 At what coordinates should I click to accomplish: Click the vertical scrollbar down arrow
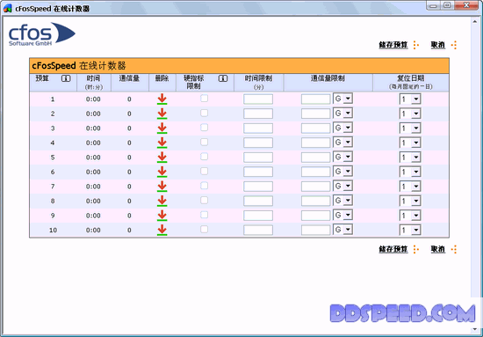tap(475, 330)
